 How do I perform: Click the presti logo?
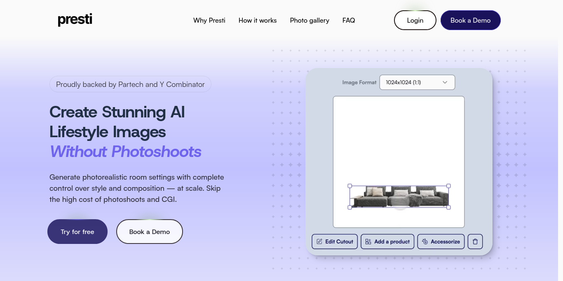pos(75,19)
